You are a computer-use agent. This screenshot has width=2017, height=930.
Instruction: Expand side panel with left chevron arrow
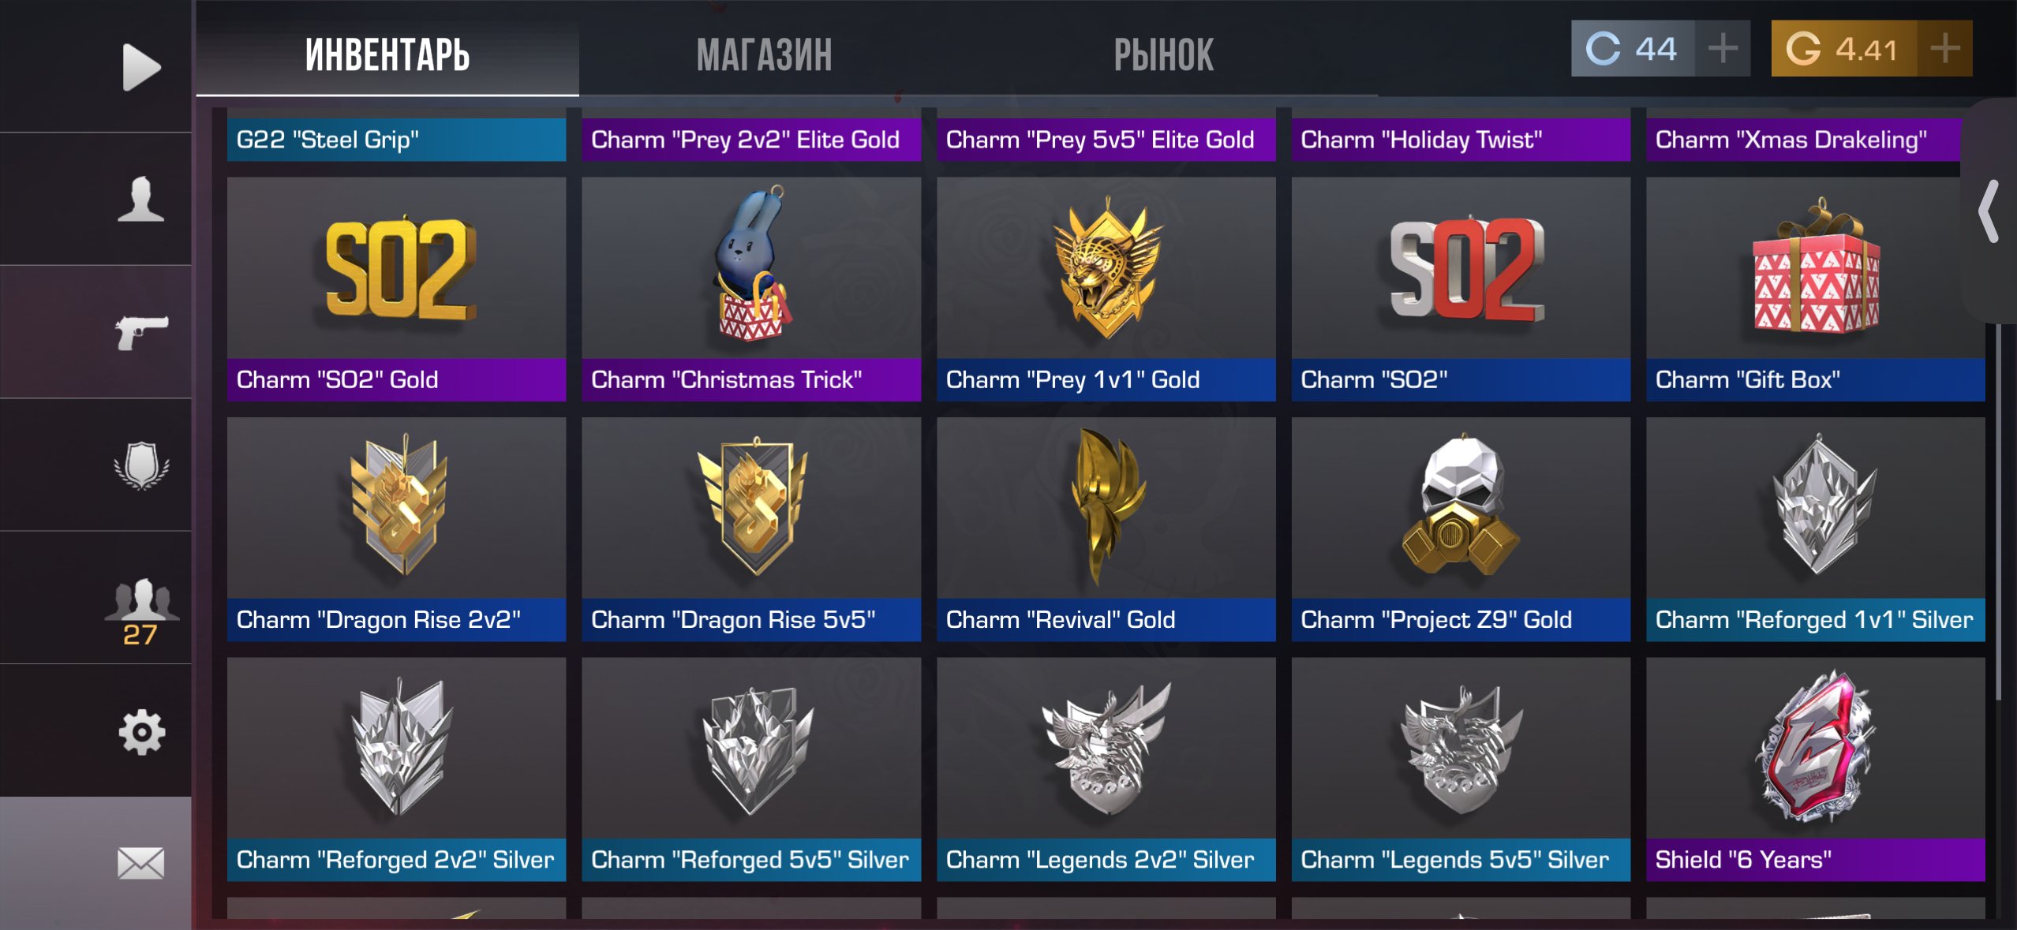click(x=1989, y=211)
